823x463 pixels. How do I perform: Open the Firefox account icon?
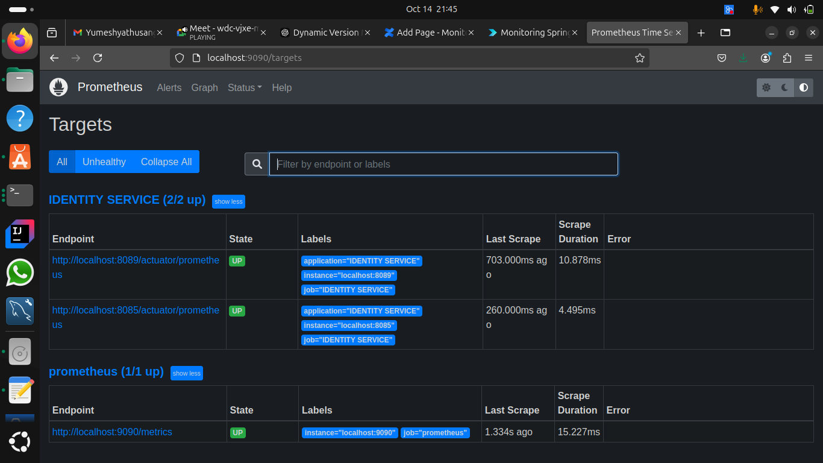(765, 58)
